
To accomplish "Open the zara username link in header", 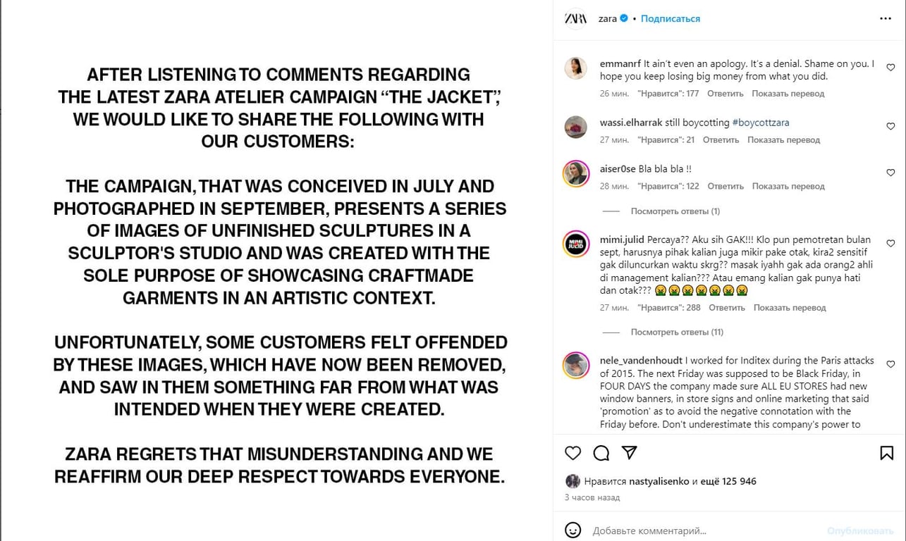I will (607, 19).
